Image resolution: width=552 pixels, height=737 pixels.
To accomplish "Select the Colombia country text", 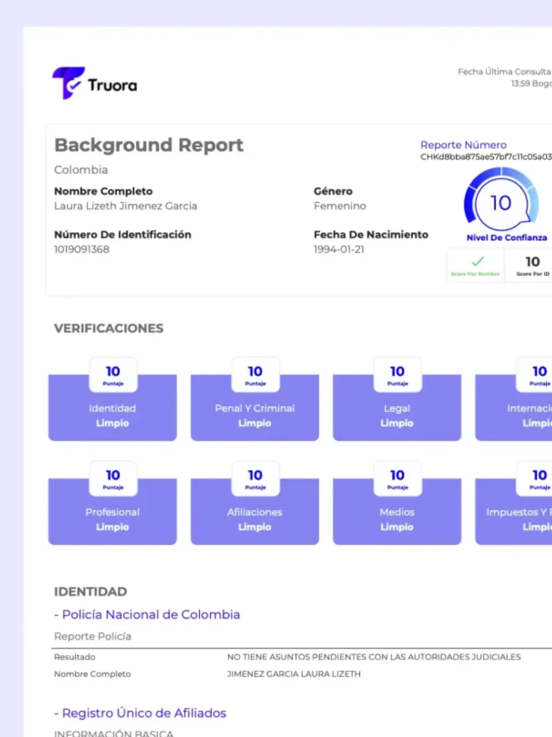I will pos(81,170).
